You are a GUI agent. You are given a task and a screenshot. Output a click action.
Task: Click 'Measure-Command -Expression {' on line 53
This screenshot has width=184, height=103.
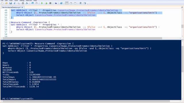[x=30, y=22]
